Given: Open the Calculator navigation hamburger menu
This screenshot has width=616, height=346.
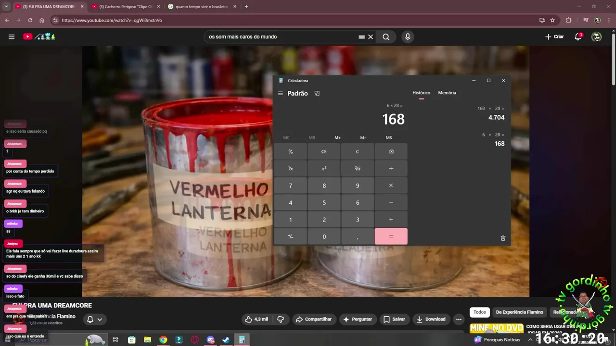Looking at the screenshot, I should (x=281, y=93).
